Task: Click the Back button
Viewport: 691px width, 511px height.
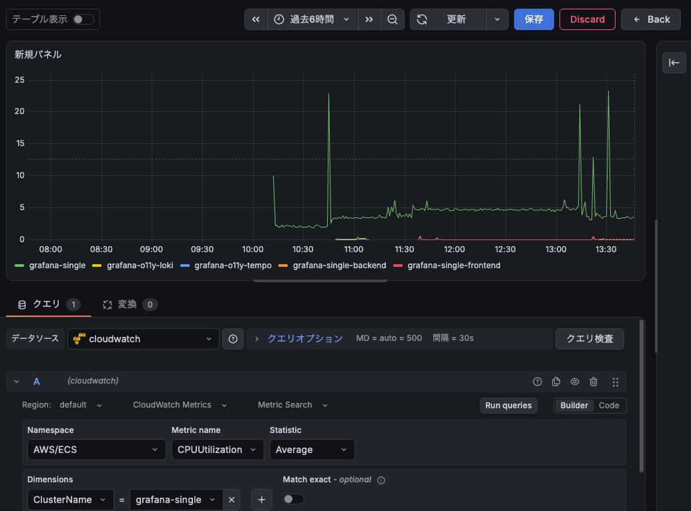Action: point(650,19)
